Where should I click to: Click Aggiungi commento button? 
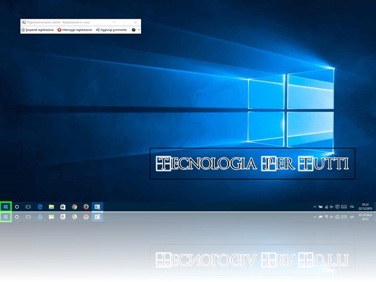pos(112,29)
